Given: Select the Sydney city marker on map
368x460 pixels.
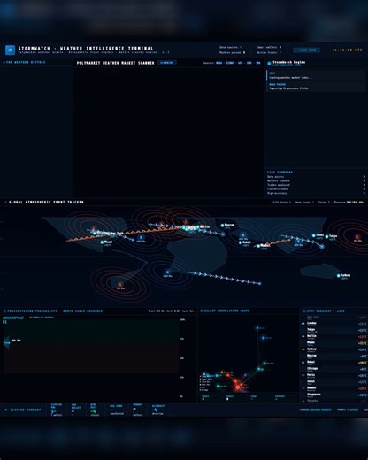Looking at the screenshot, I should (339, 276).
